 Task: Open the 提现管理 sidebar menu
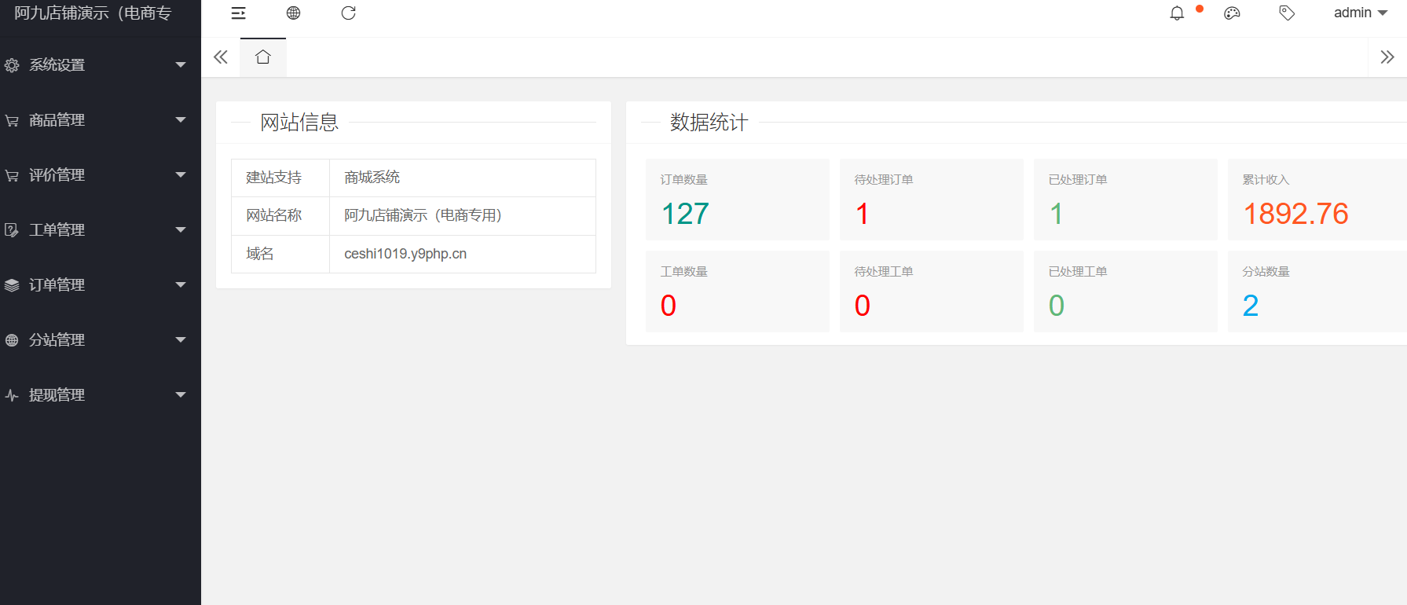pos(94,395)
